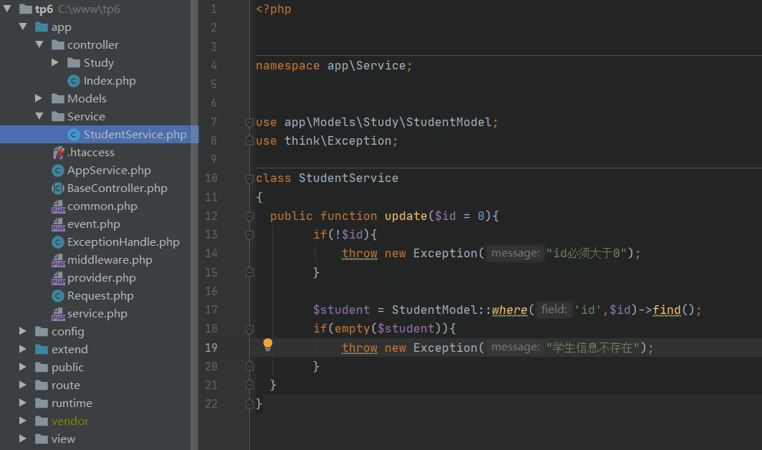Click line number 12 in the gutter

pos(211,216)
